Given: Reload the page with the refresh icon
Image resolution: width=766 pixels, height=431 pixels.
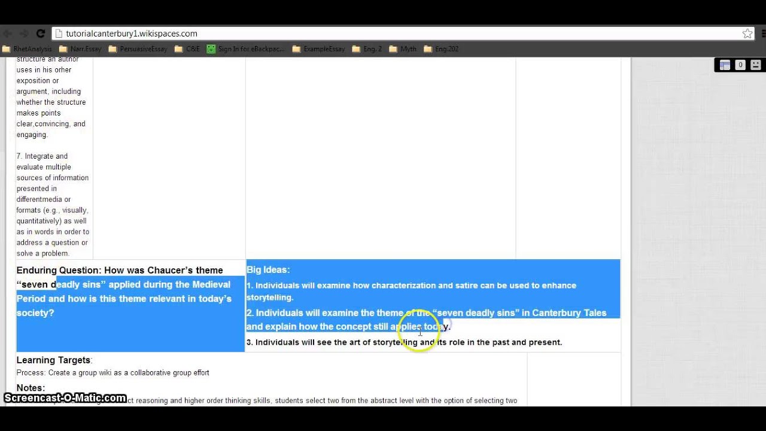Looking at the screenshot, I should pyautogui.click(x=41, y=34).
